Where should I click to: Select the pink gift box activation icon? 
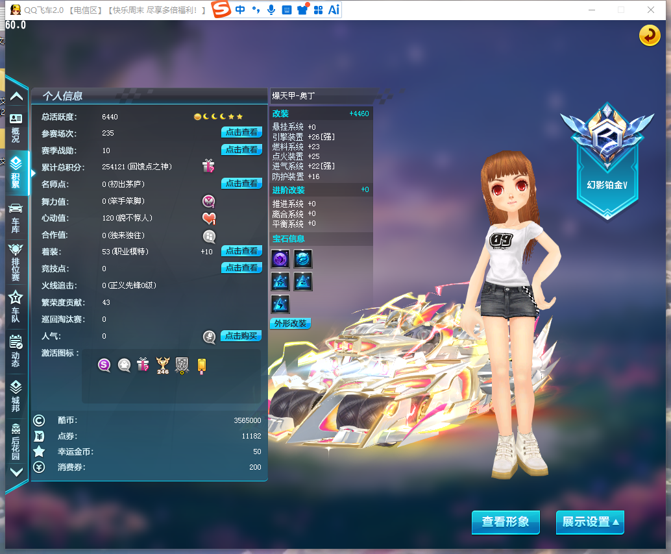tap(143, 365)
